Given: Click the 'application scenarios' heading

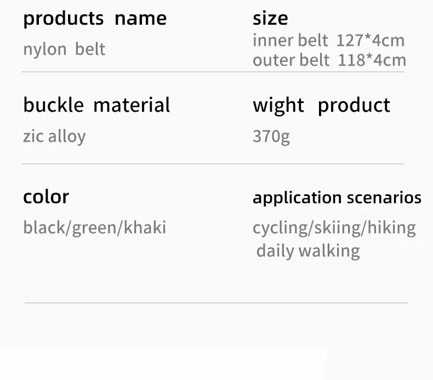Looking at the screenshot, I should (337, 198).
